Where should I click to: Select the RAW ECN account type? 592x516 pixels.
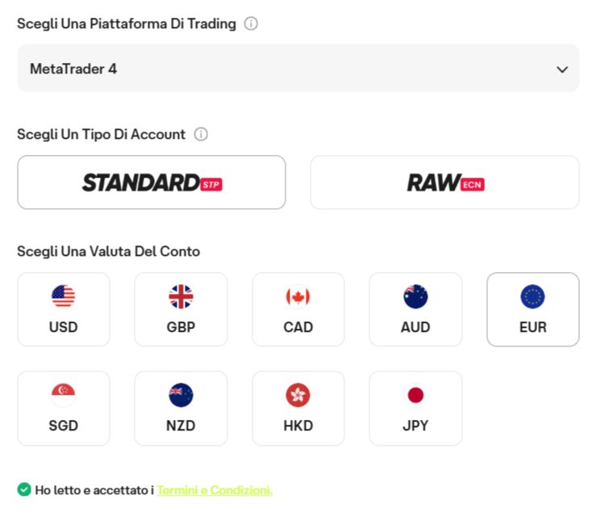444,182
